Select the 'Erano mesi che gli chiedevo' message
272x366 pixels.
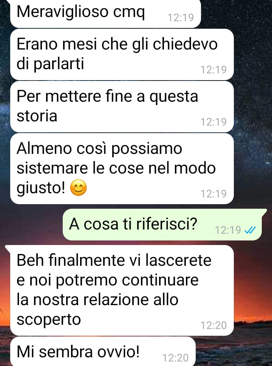point(122,54)
